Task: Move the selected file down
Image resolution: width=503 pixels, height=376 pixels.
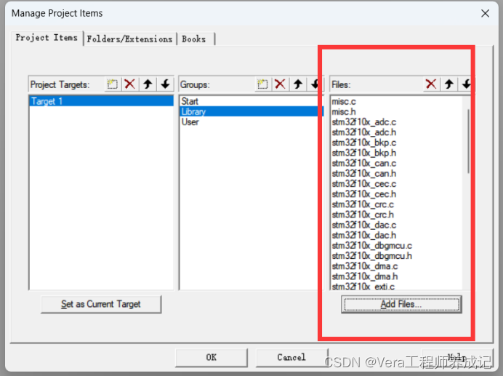Action: [x=466, y=84]
